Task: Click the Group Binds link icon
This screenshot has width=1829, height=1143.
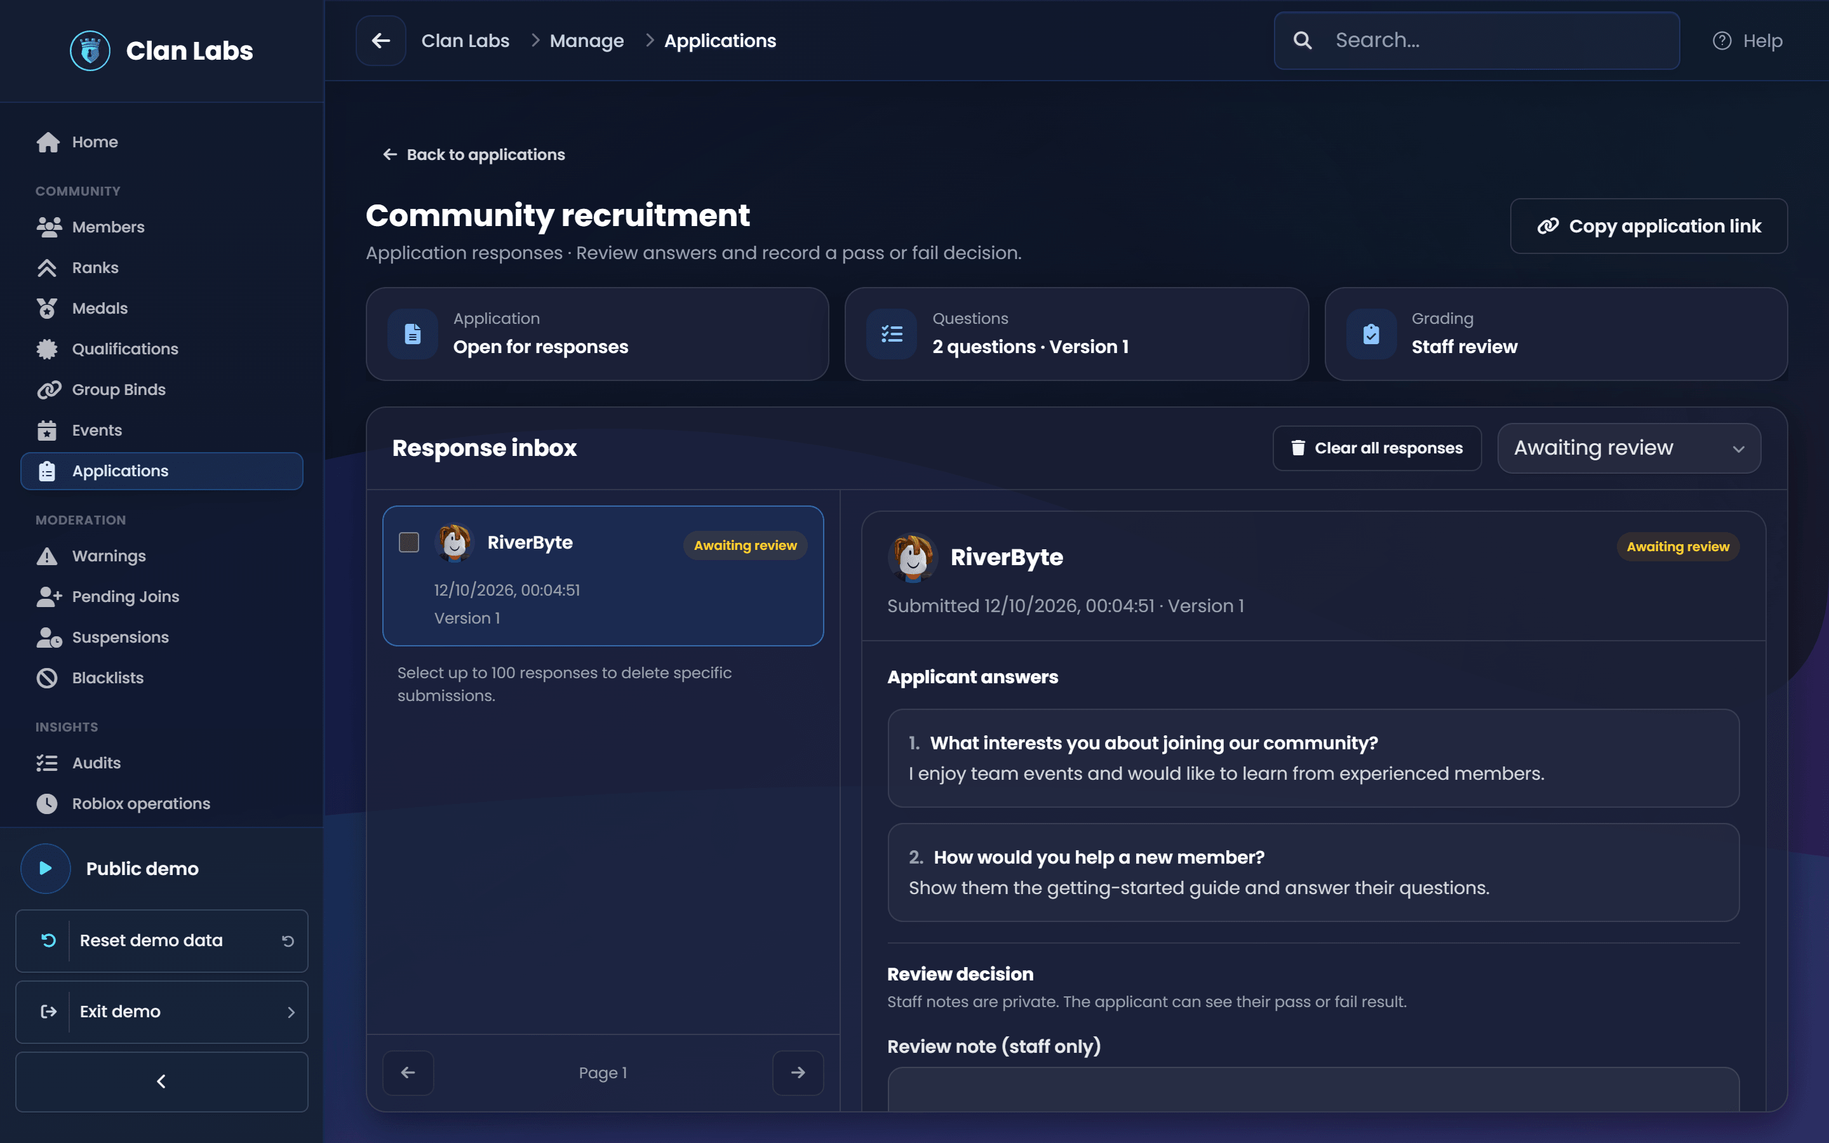Action: 48,389
